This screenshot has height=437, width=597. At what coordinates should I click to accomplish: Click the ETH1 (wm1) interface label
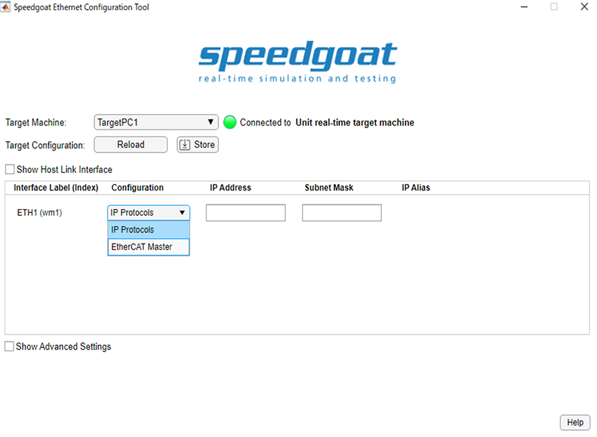39,212
